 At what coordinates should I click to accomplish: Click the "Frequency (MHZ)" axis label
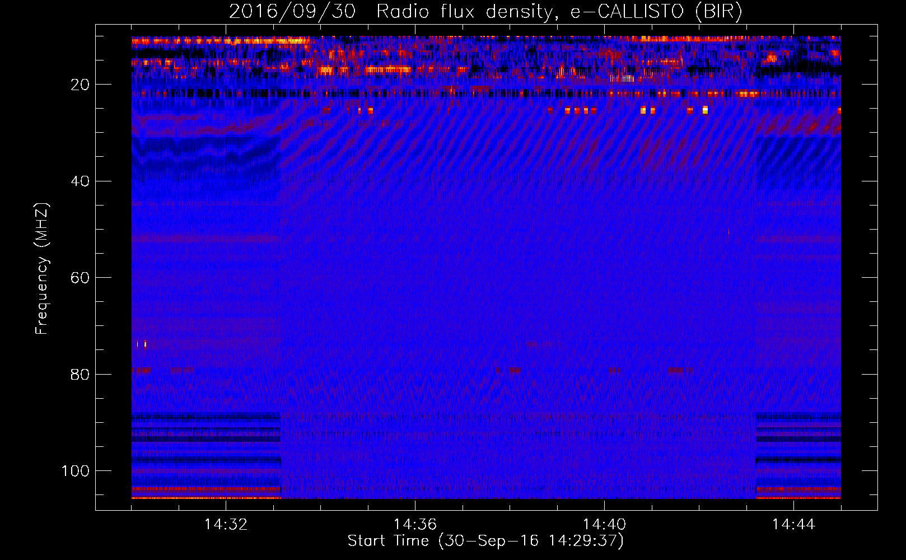pos(42,269)
